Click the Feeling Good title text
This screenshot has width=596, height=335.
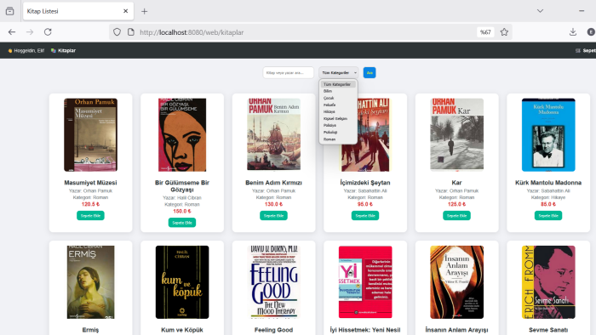tap(273, 330)
